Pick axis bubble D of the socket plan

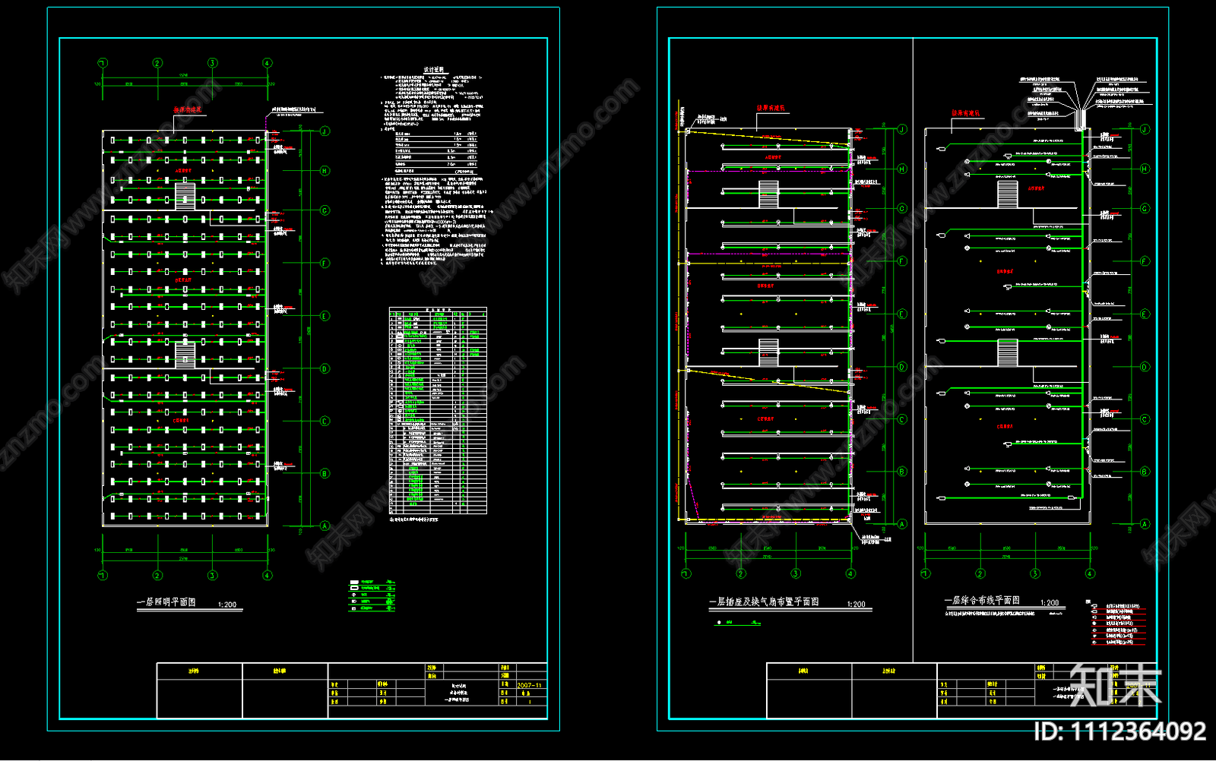(x=902, y=367)
